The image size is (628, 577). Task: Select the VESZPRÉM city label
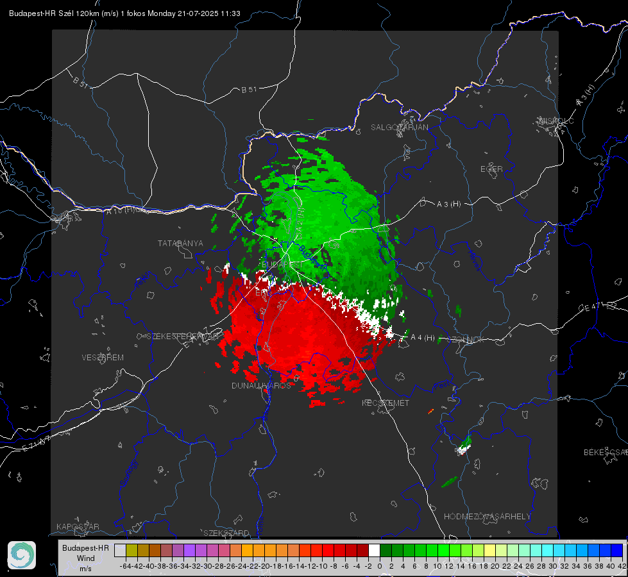pos(103,357)
